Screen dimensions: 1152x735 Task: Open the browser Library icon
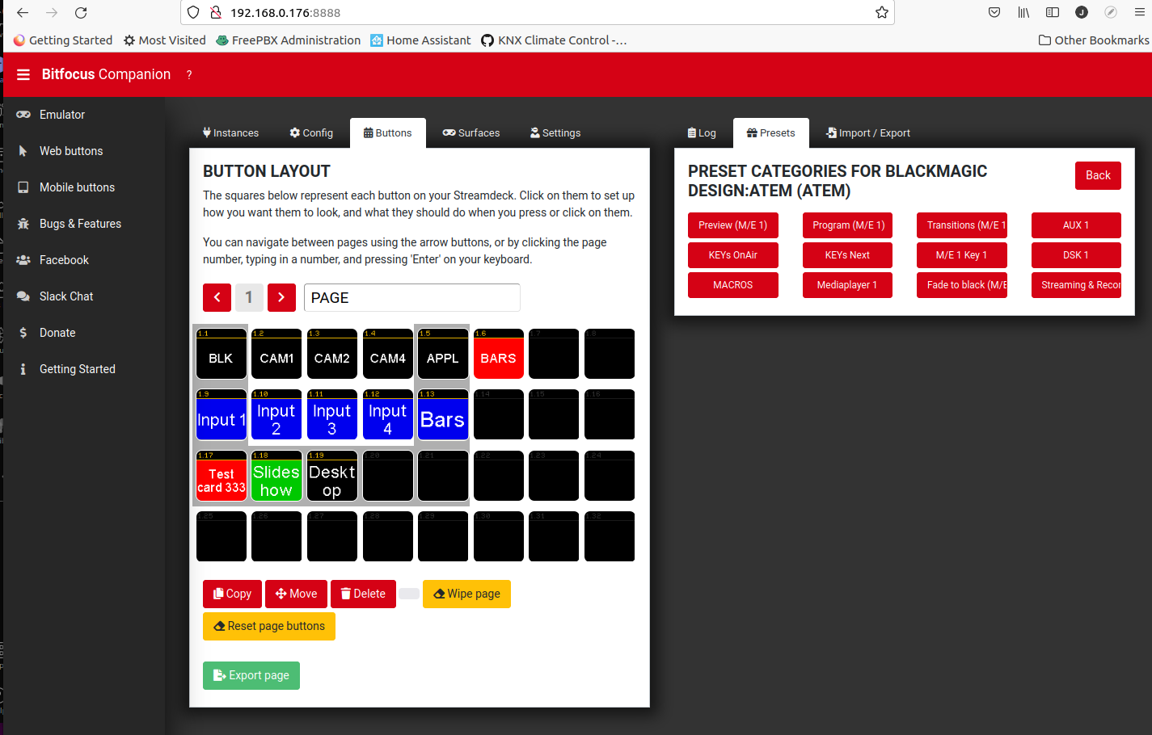(1023, 13)
